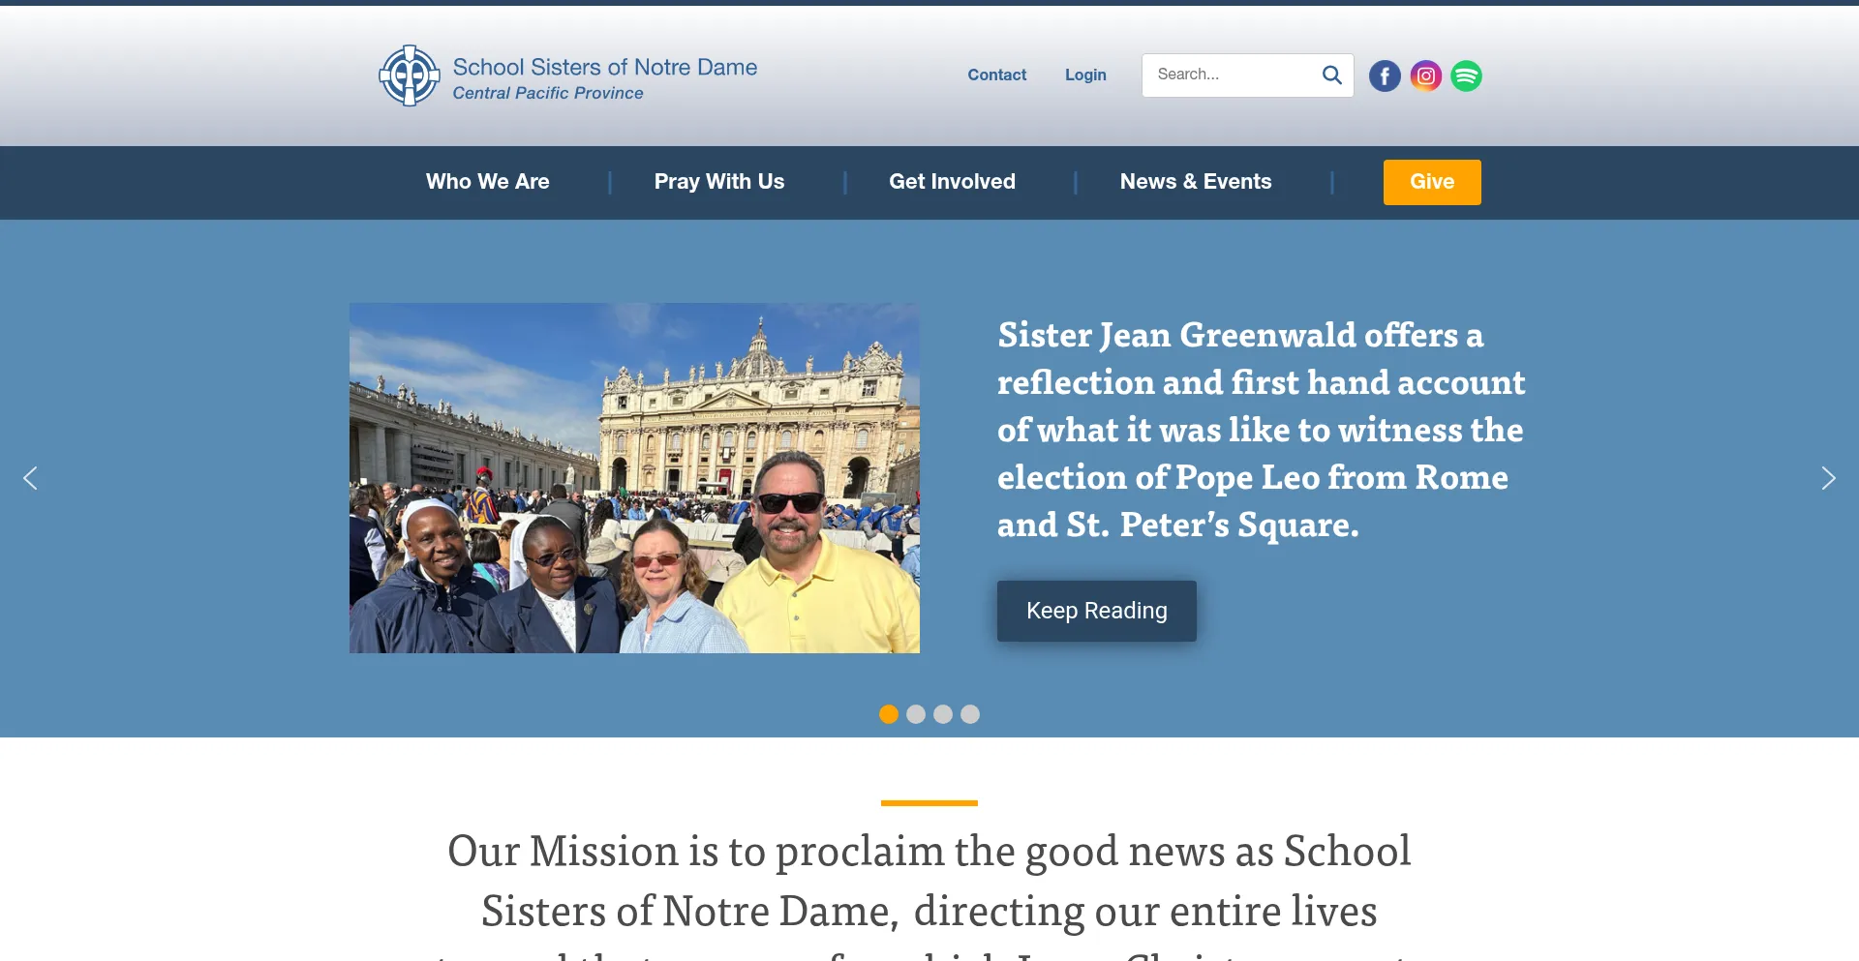The width and height of the screenshot is (1859, 961).
Task: Open the Instagram profile icon
Action: pos(1425,75)
